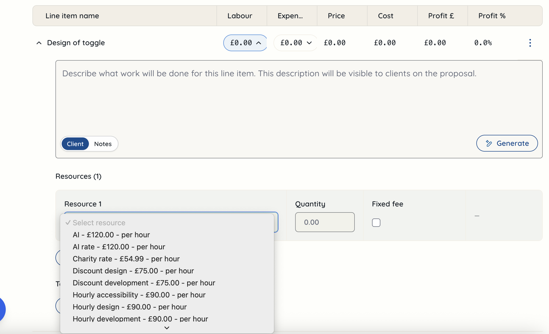
Task: Choose Charity rate from the resource list
Action: click(126, 258)
